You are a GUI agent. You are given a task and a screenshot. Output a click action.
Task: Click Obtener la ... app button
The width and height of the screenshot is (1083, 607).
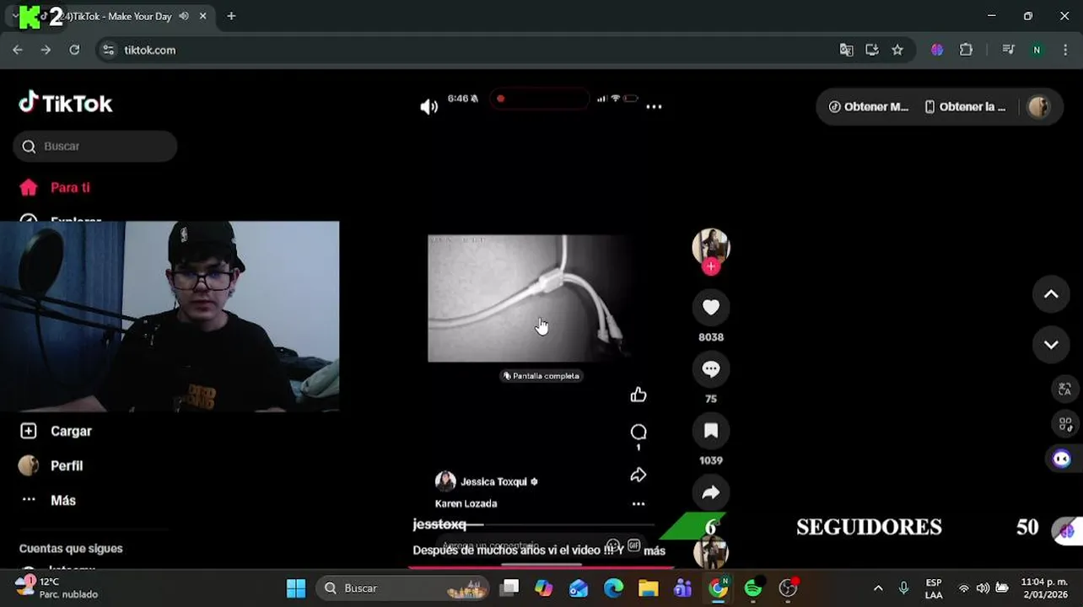[x=965, y=106]
